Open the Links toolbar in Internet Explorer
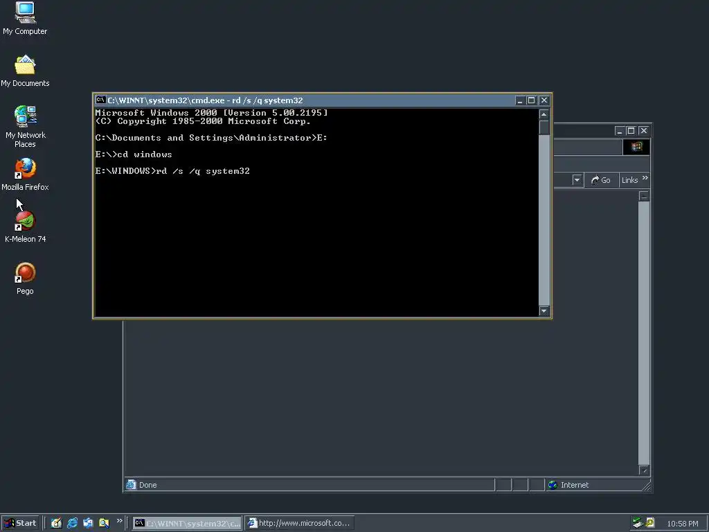The height and width of the screenshot is (532, 709). 629,180
